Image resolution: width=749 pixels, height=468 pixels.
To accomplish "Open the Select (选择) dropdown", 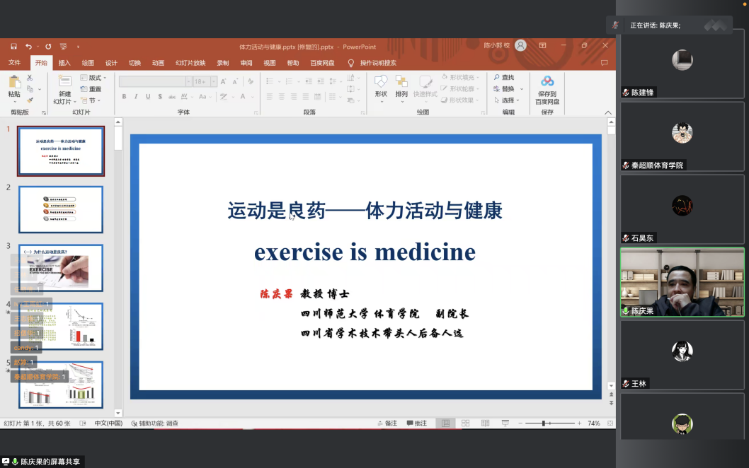I will [508, 100].
